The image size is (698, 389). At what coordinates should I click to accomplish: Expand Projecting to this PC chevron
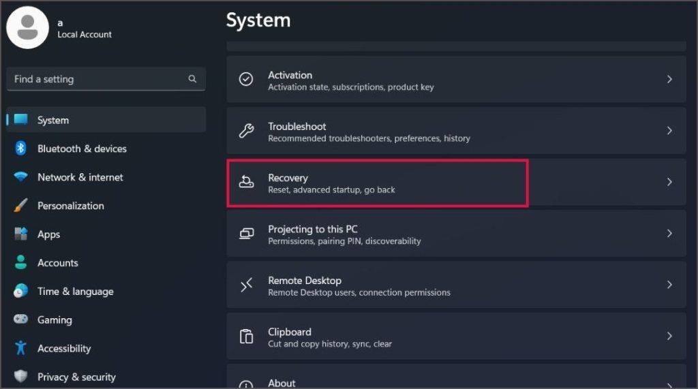[669, 233]
